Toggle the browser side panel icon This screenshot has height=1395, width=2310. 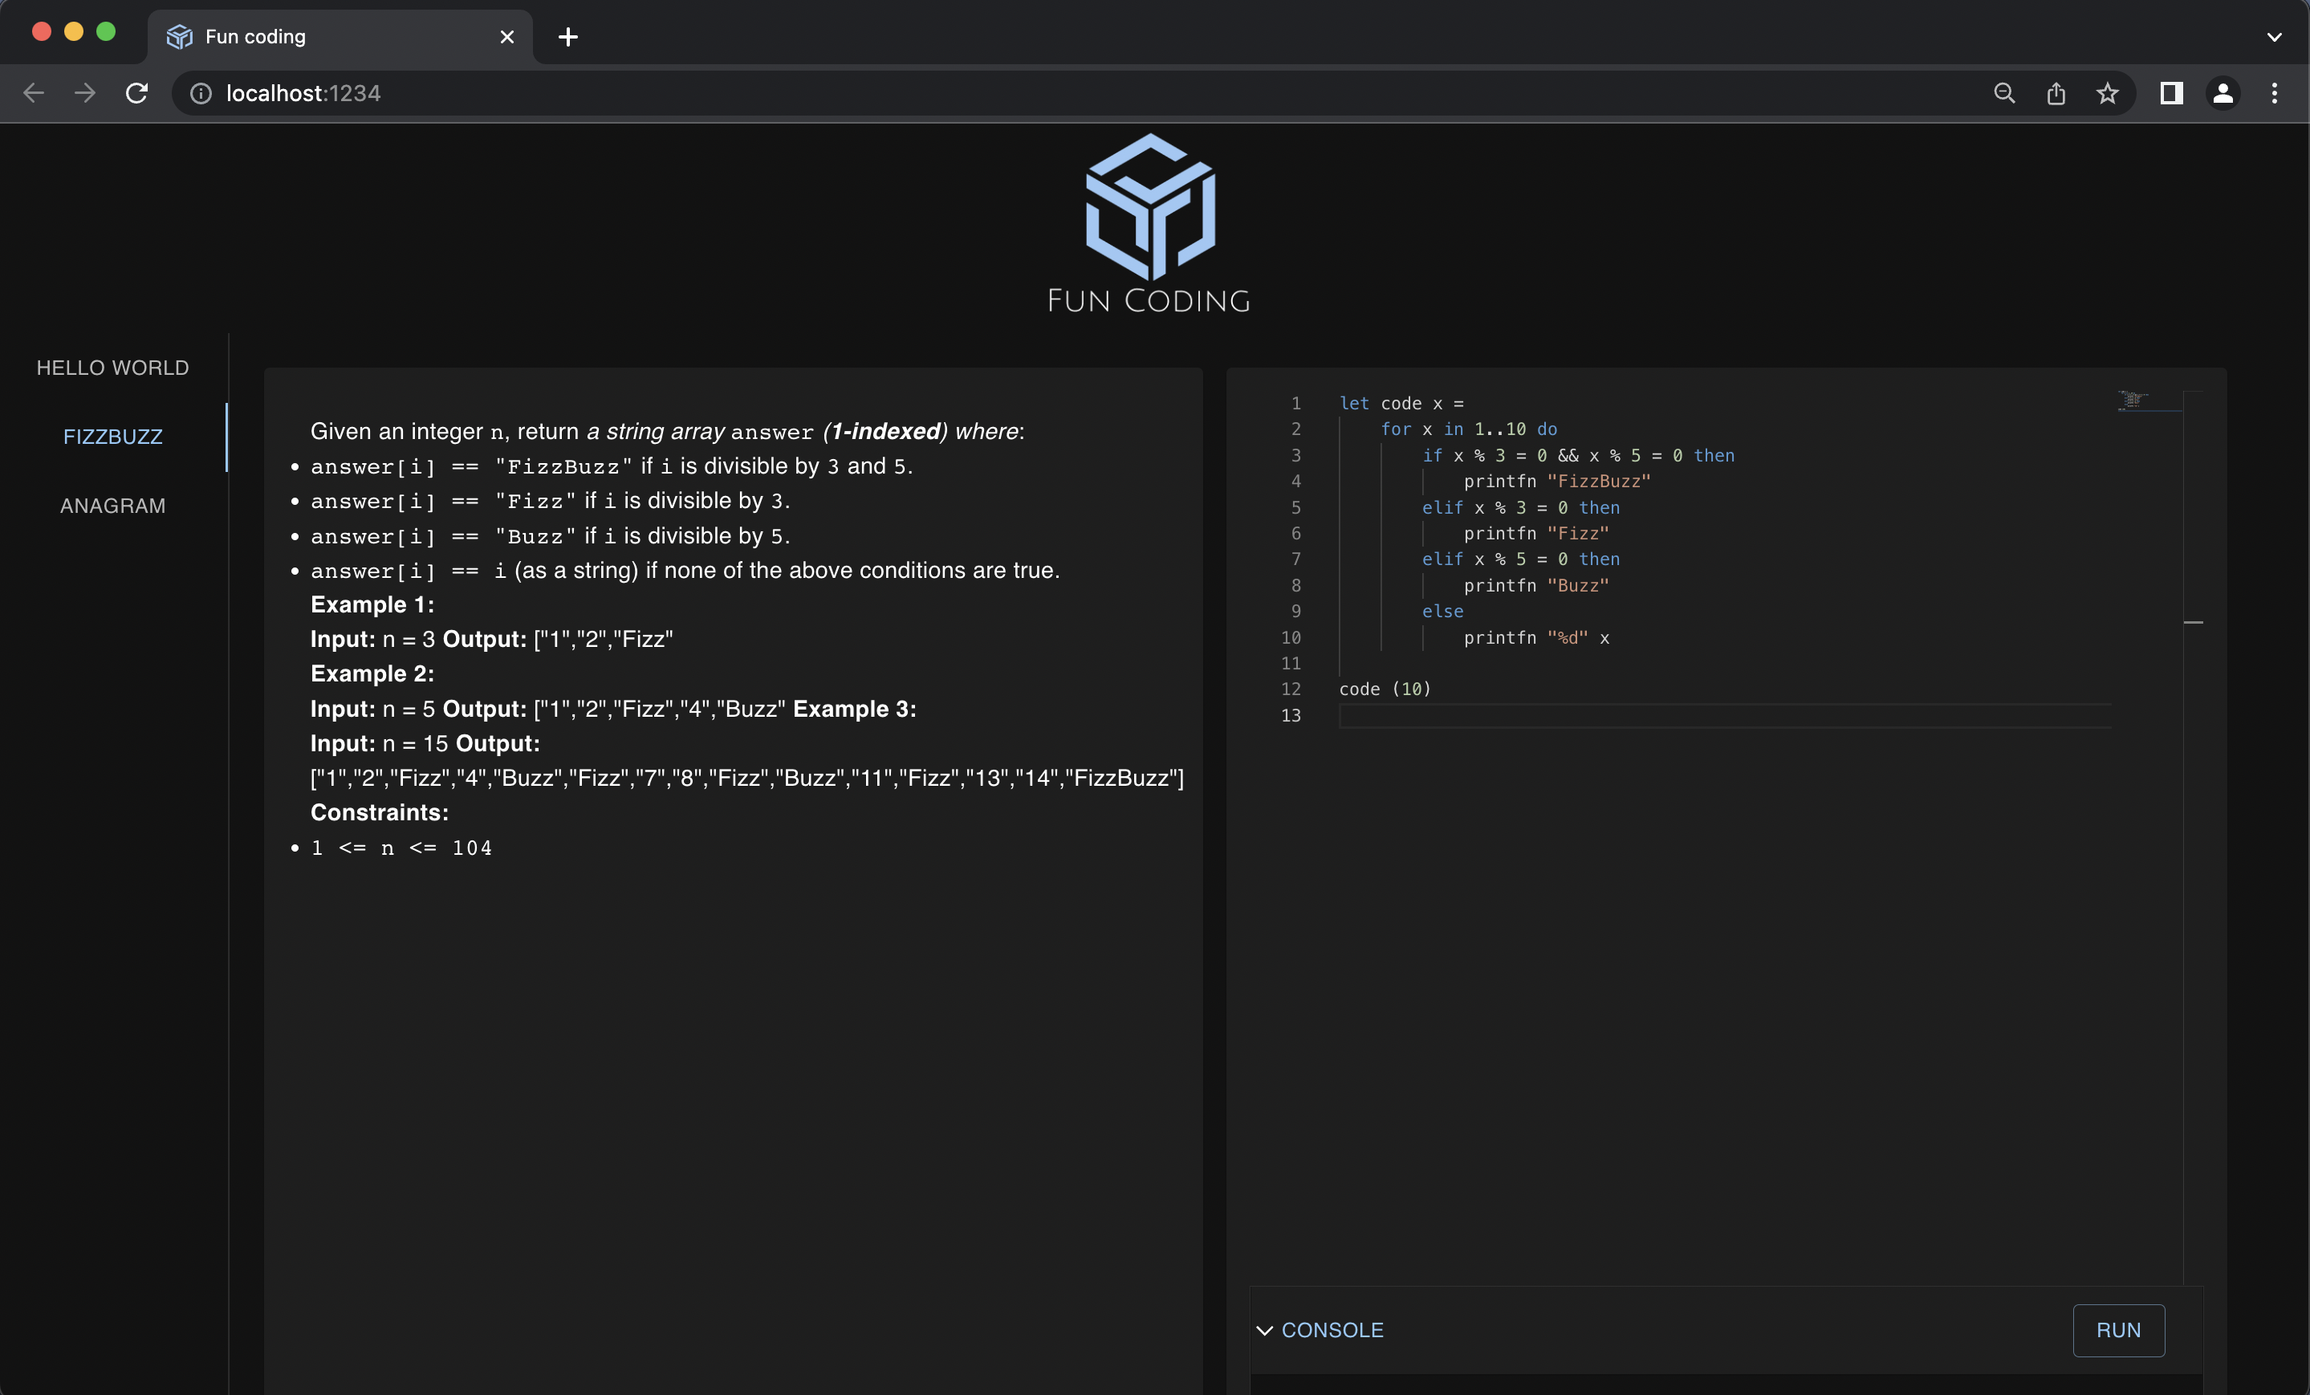2171,93
